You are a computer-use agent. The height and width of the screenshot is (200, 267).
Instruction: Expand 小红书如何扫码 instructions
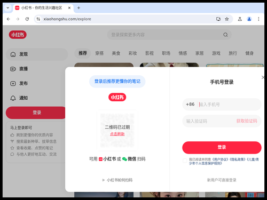[x=117, y=180]
